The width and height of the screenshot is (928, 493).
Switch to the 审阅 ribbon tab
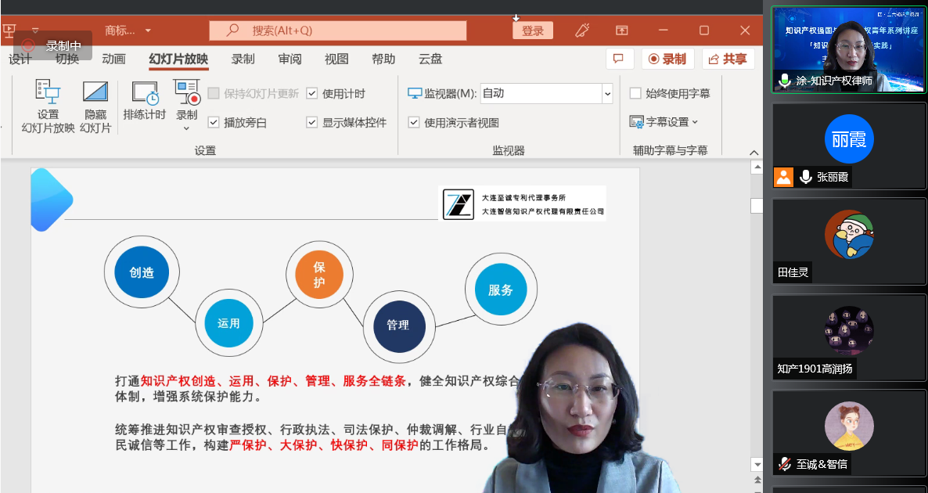pyautogui.click(x=290, y=59)
